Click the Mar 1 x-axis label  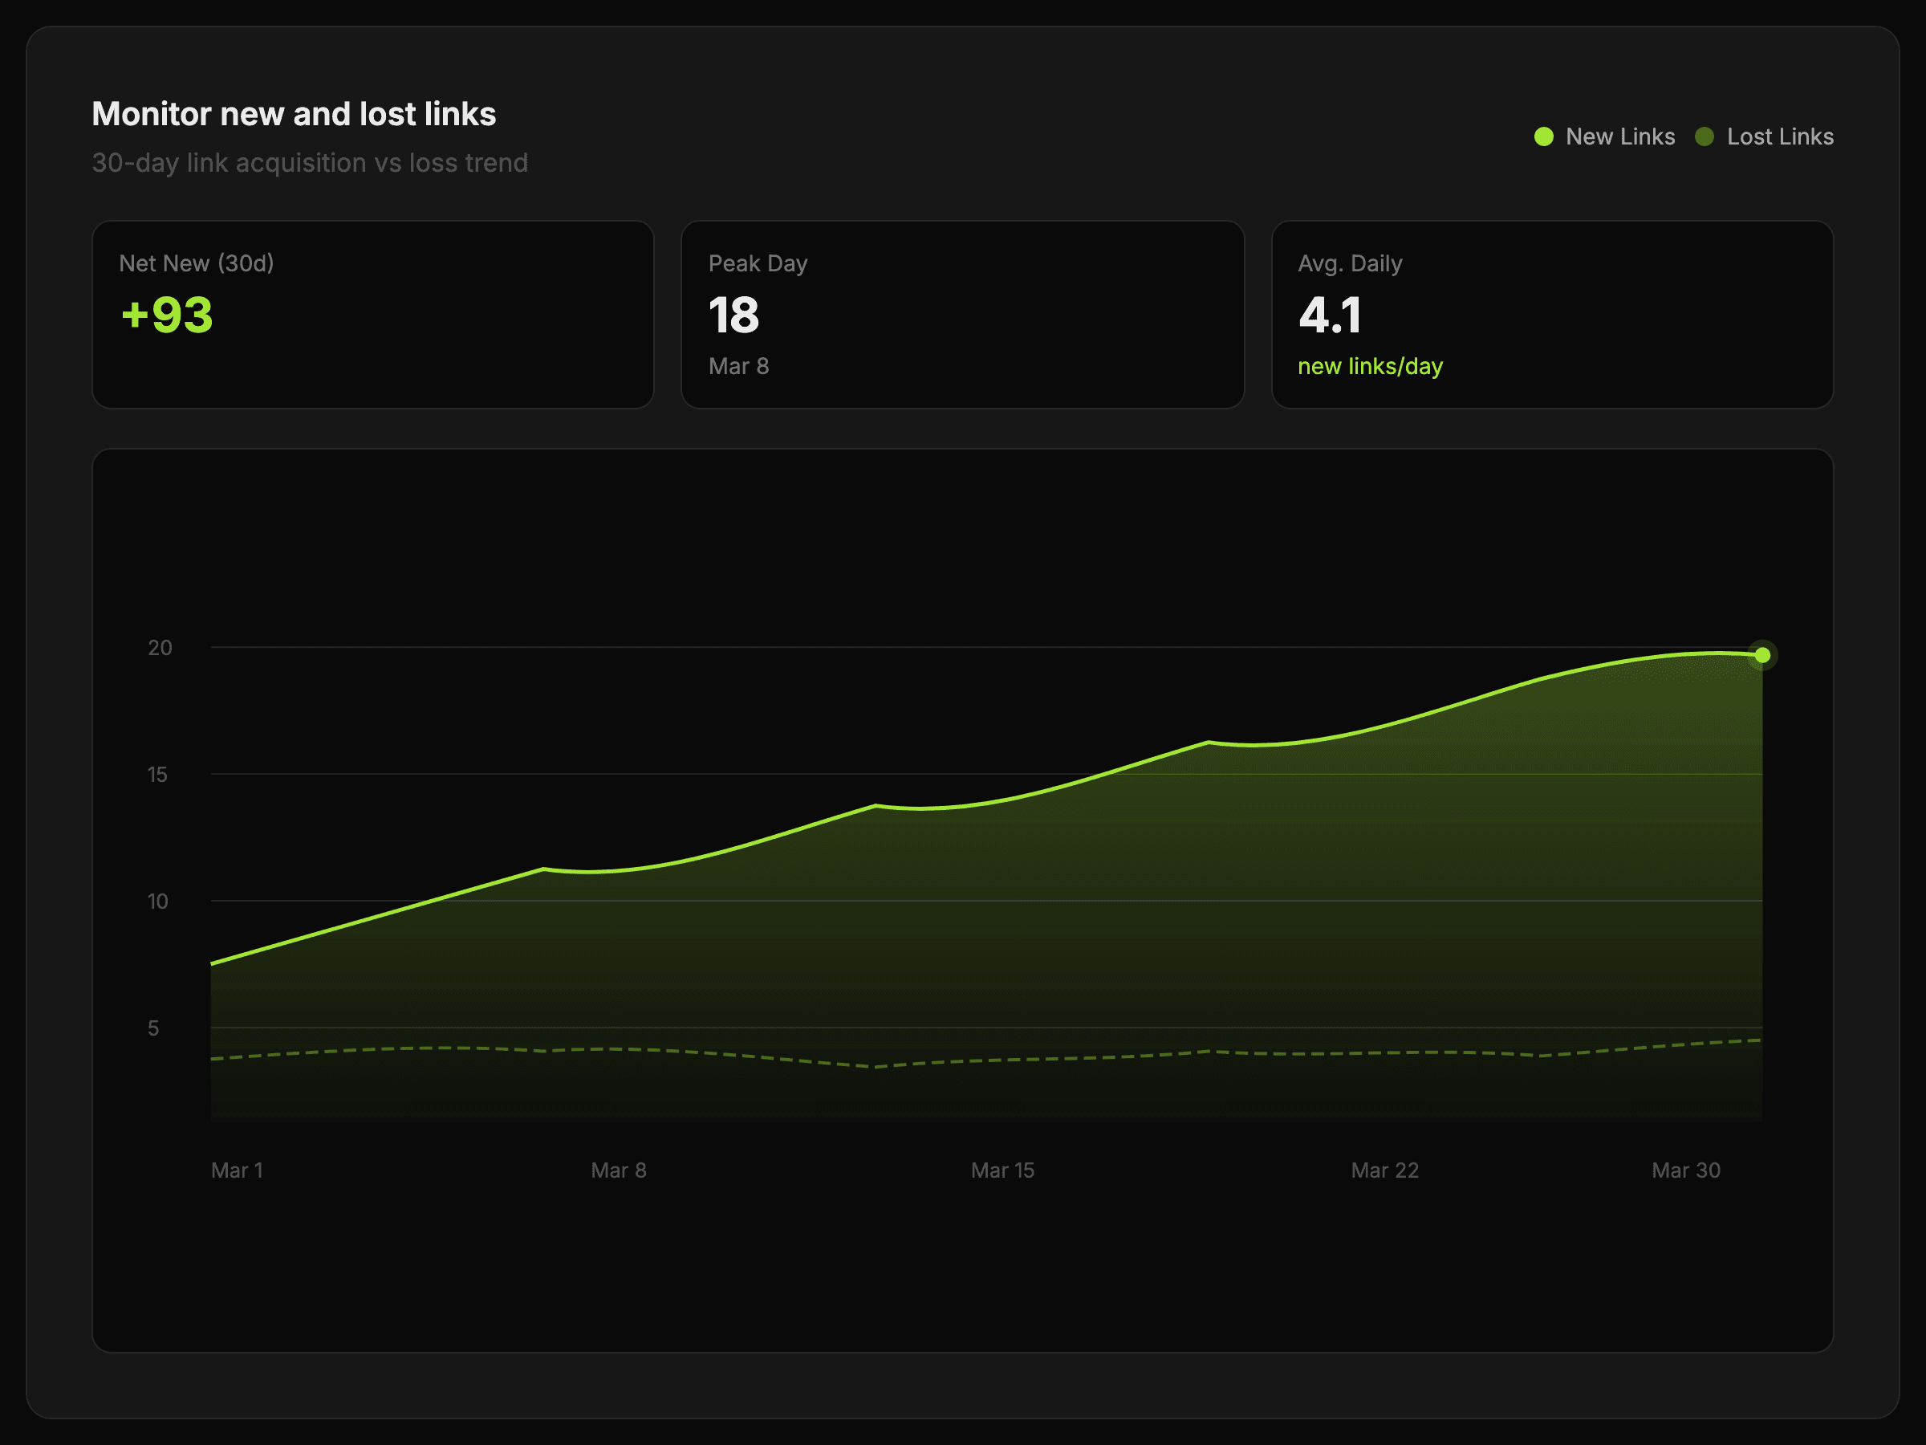click(237, 1170)
